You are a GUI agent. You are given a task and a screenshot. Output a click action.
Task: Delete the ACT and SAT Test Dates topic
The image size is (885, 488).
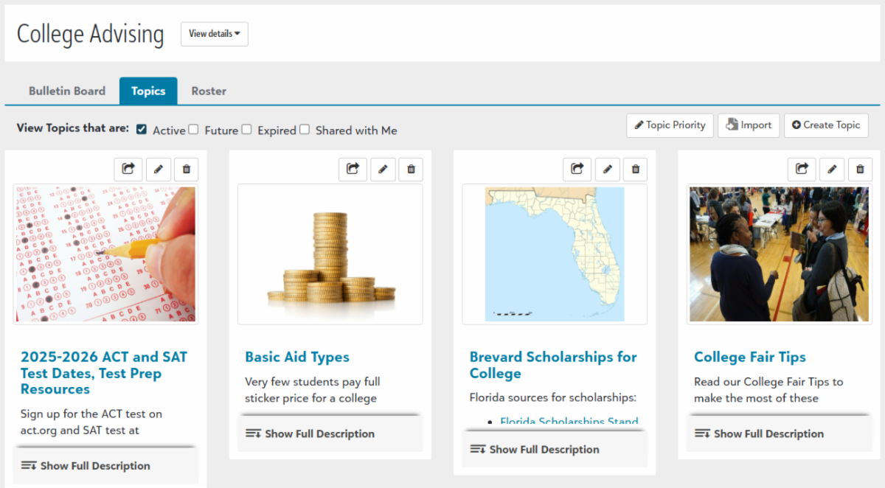[x=186, y=169]
